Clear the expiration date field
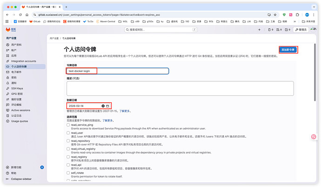This screenshot has width=321, height=187. click(103, 106)
